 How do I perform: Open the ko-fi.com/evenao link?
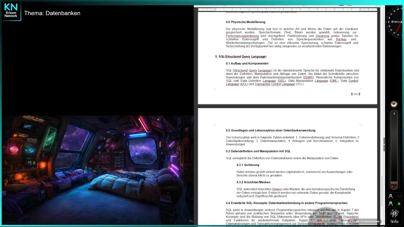pyautogui.click(x=367, y=221)
